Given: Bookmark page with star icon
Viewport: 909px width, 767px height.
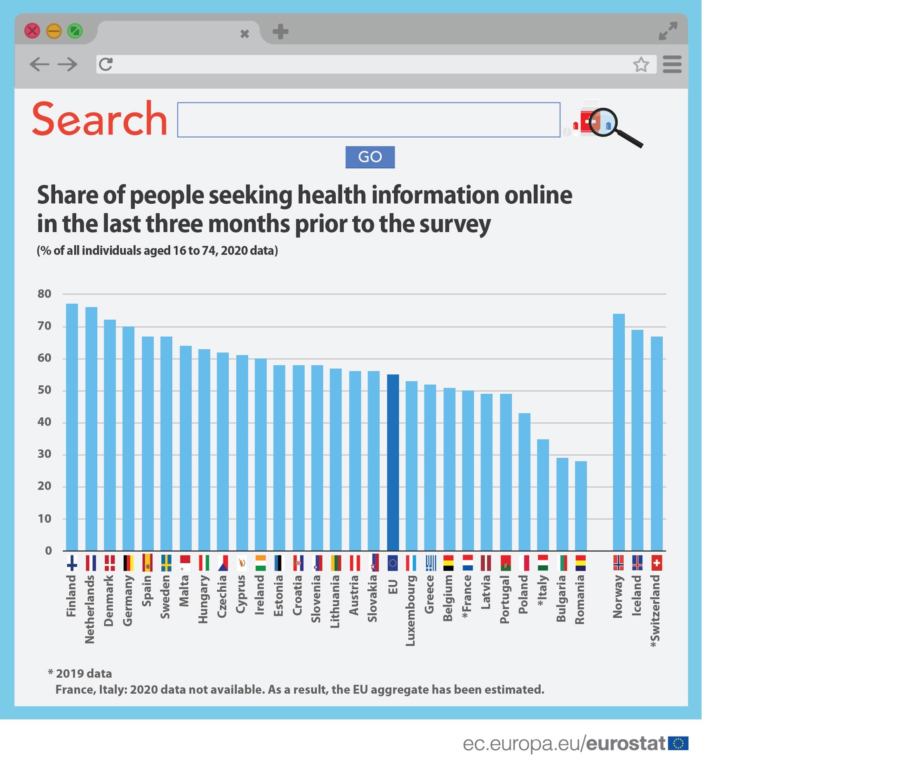Looking at the screenshot, I should (x=641, y=64).
